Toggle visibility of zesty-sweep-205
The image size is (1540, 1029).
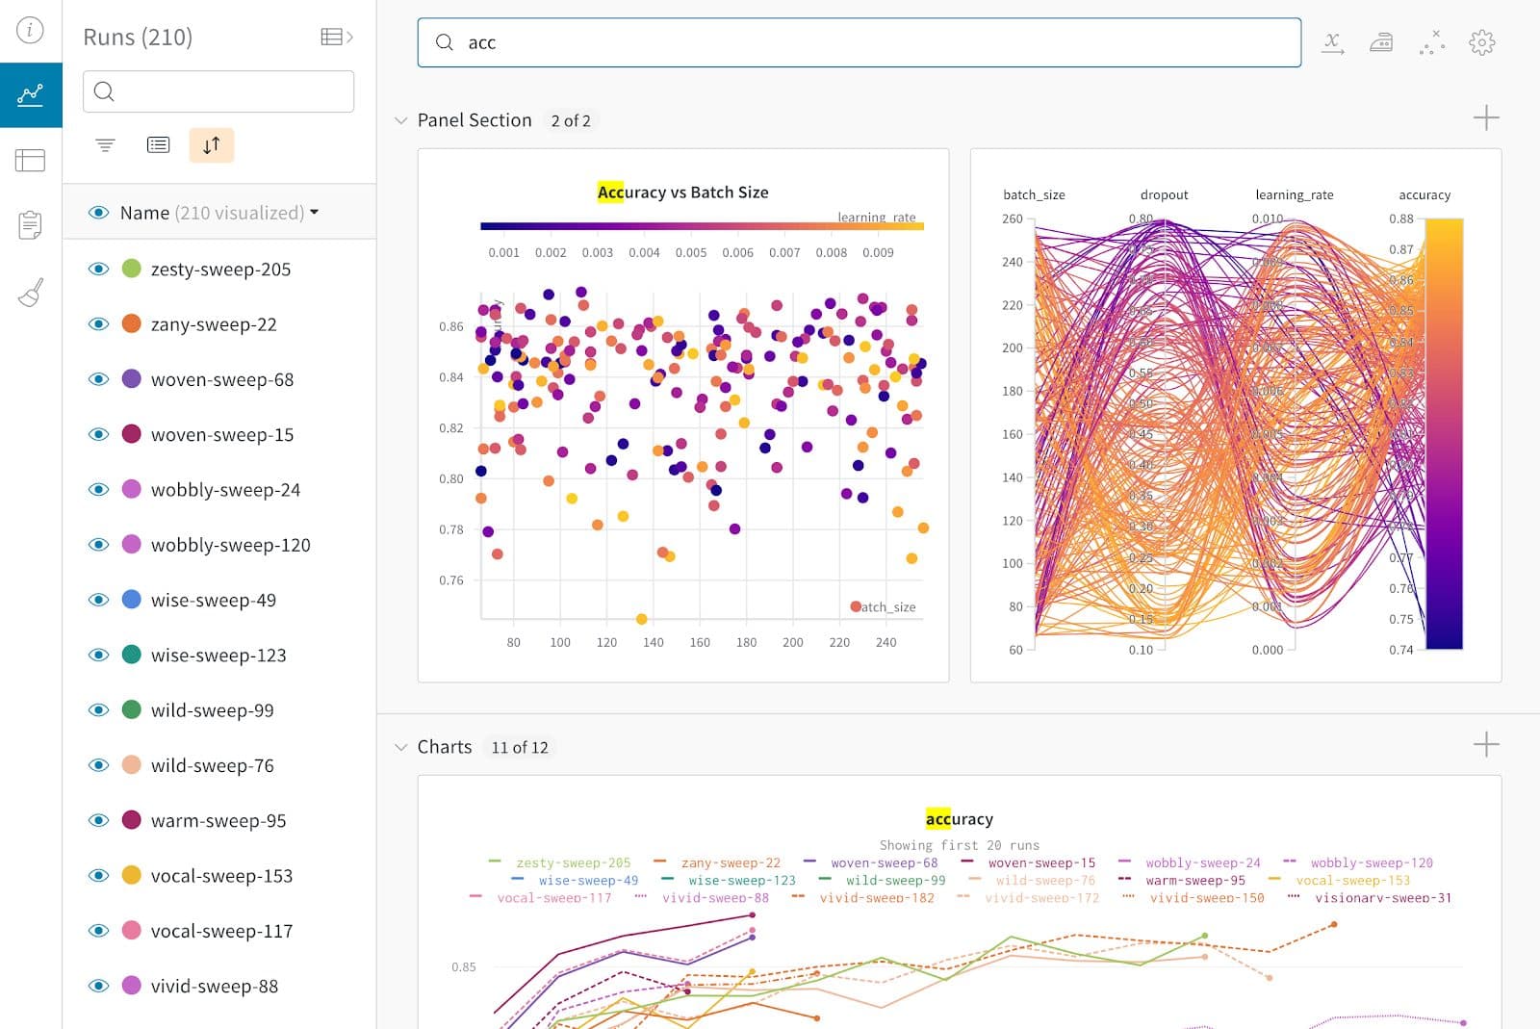98,269
